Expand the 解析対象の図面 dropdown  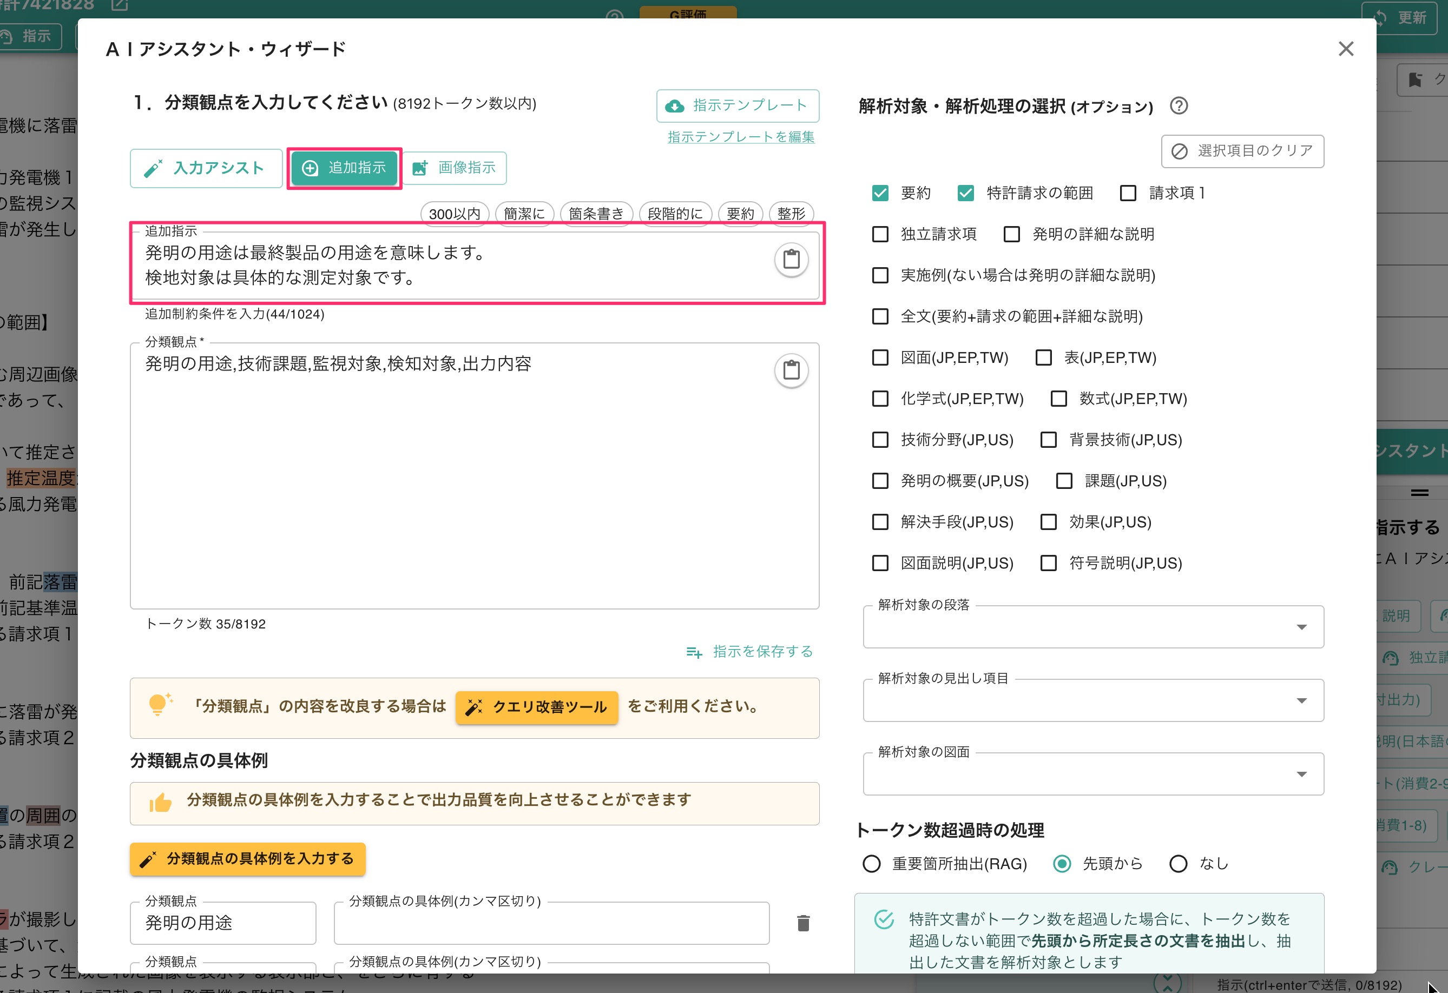click(x=1093, y=774)
